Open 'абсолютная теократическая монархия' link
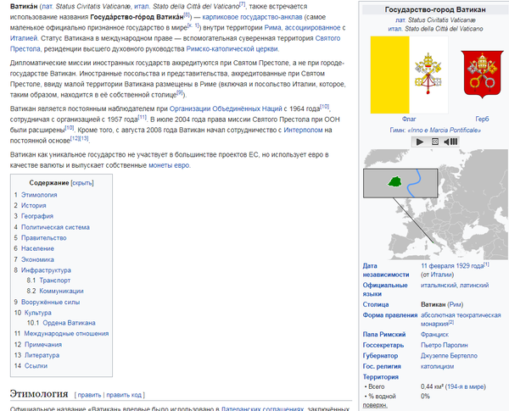 [461, 319]
